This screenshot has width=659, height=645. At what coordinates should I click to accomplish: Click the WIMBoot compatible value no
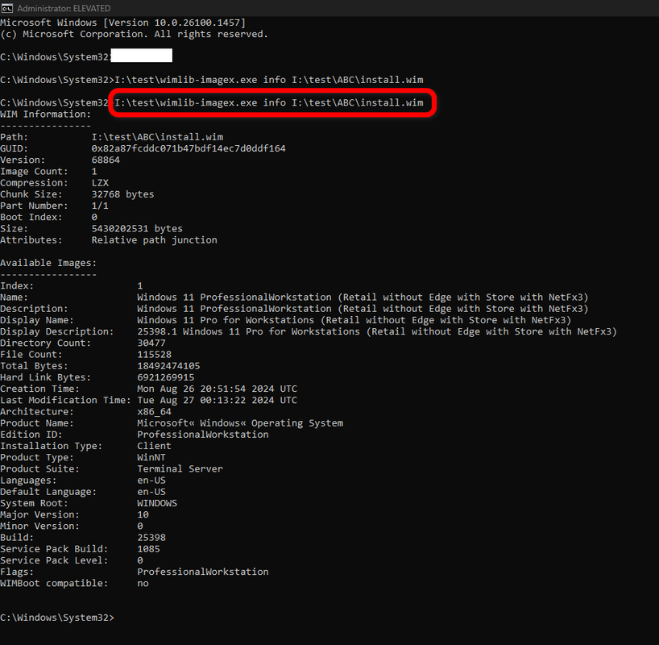[143, 583]
